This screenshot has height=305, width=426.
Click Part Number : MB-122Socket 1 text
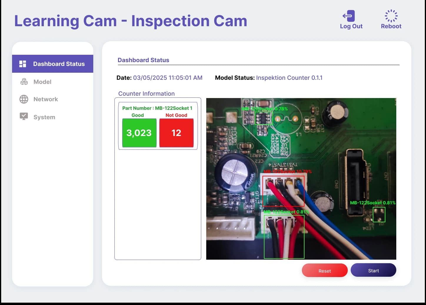157,108
